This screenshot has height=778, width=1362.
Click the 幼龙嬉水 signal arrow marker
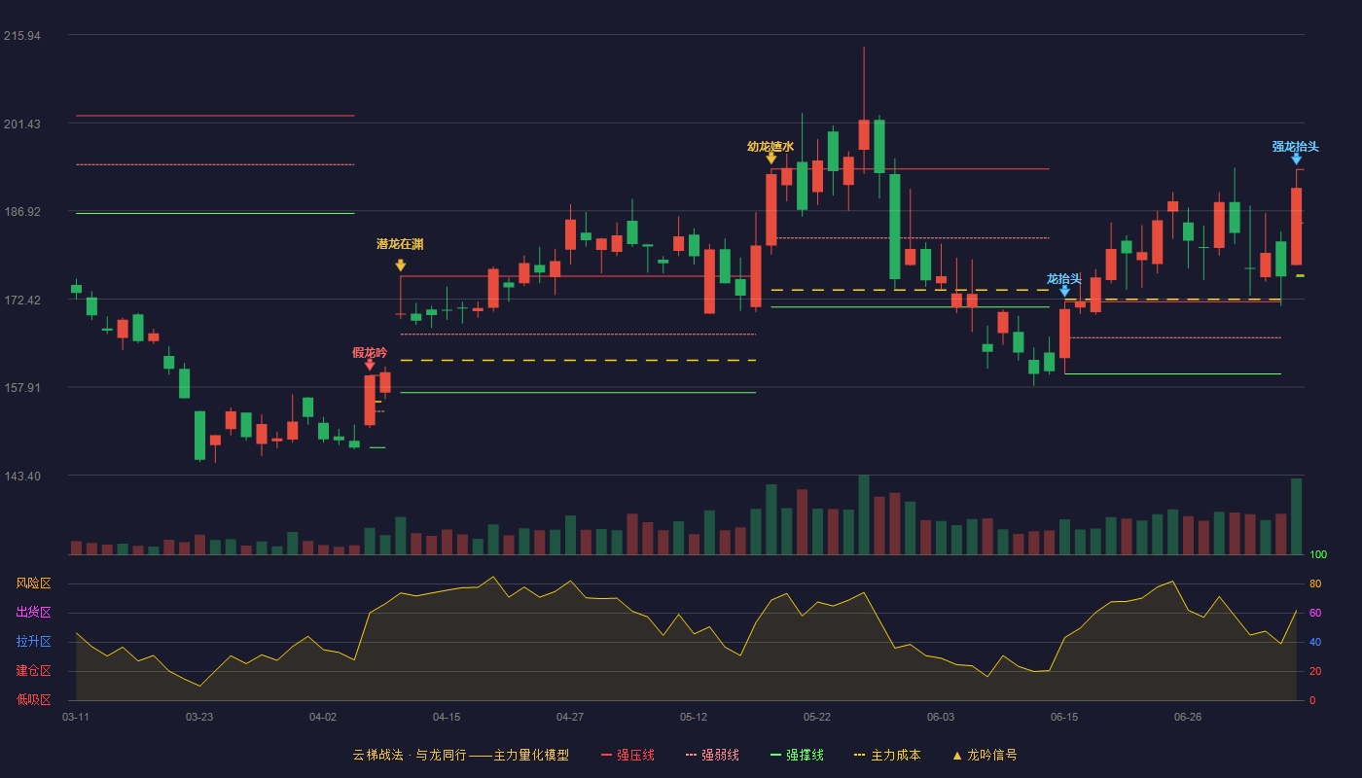(x=771, y=159)
